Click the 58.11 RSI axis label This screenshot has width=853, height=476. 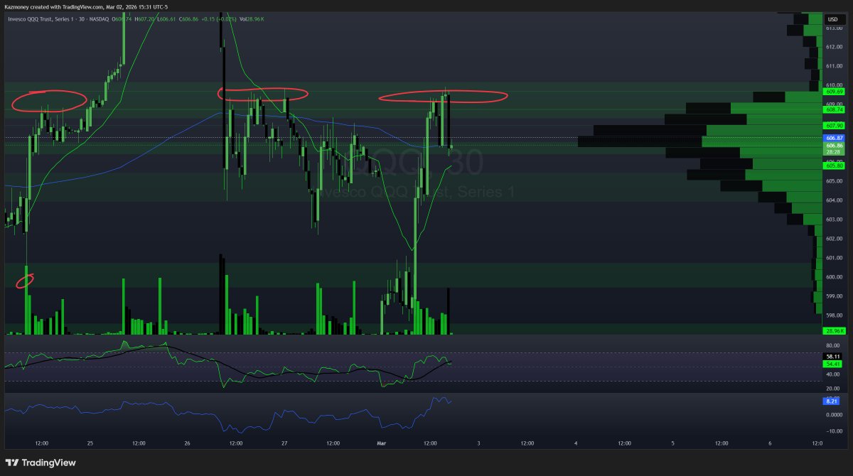pos(835,356)
